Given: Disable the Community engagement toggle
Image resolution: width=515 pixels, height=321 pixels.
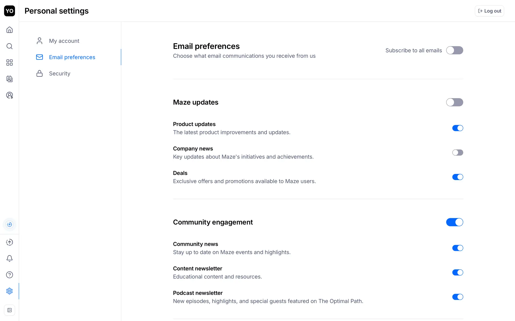Looking at the screenshot, I should (x=454, y=222).
